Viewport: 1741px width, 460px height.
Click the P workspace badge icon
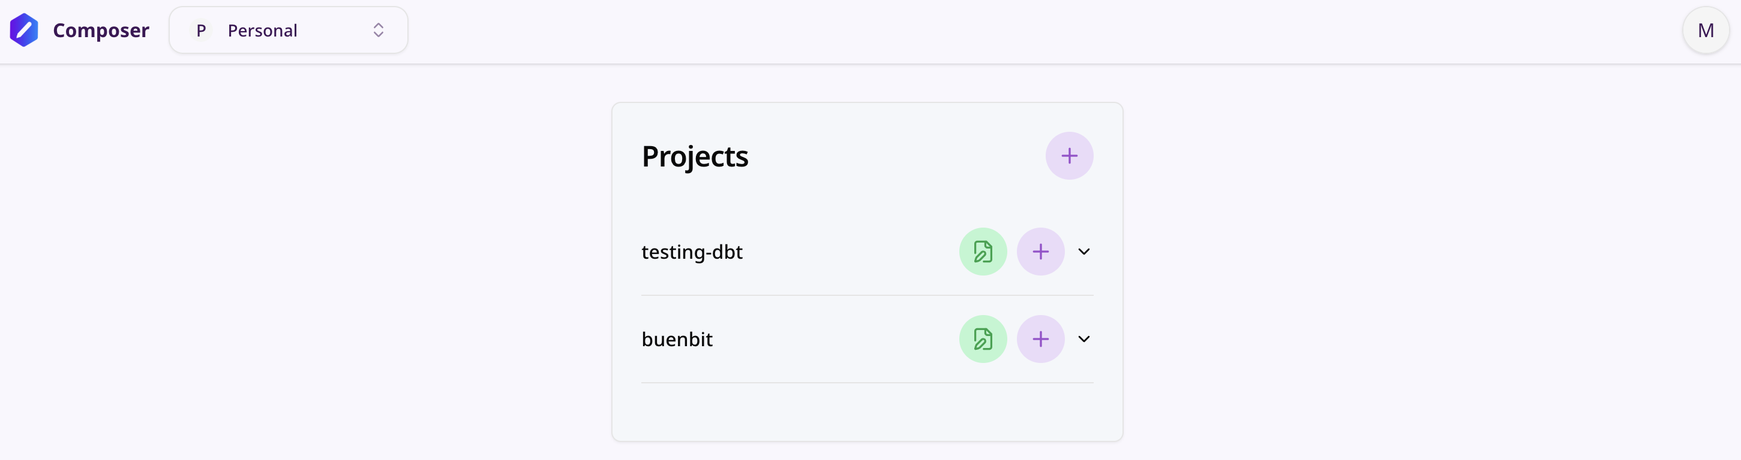200,30
